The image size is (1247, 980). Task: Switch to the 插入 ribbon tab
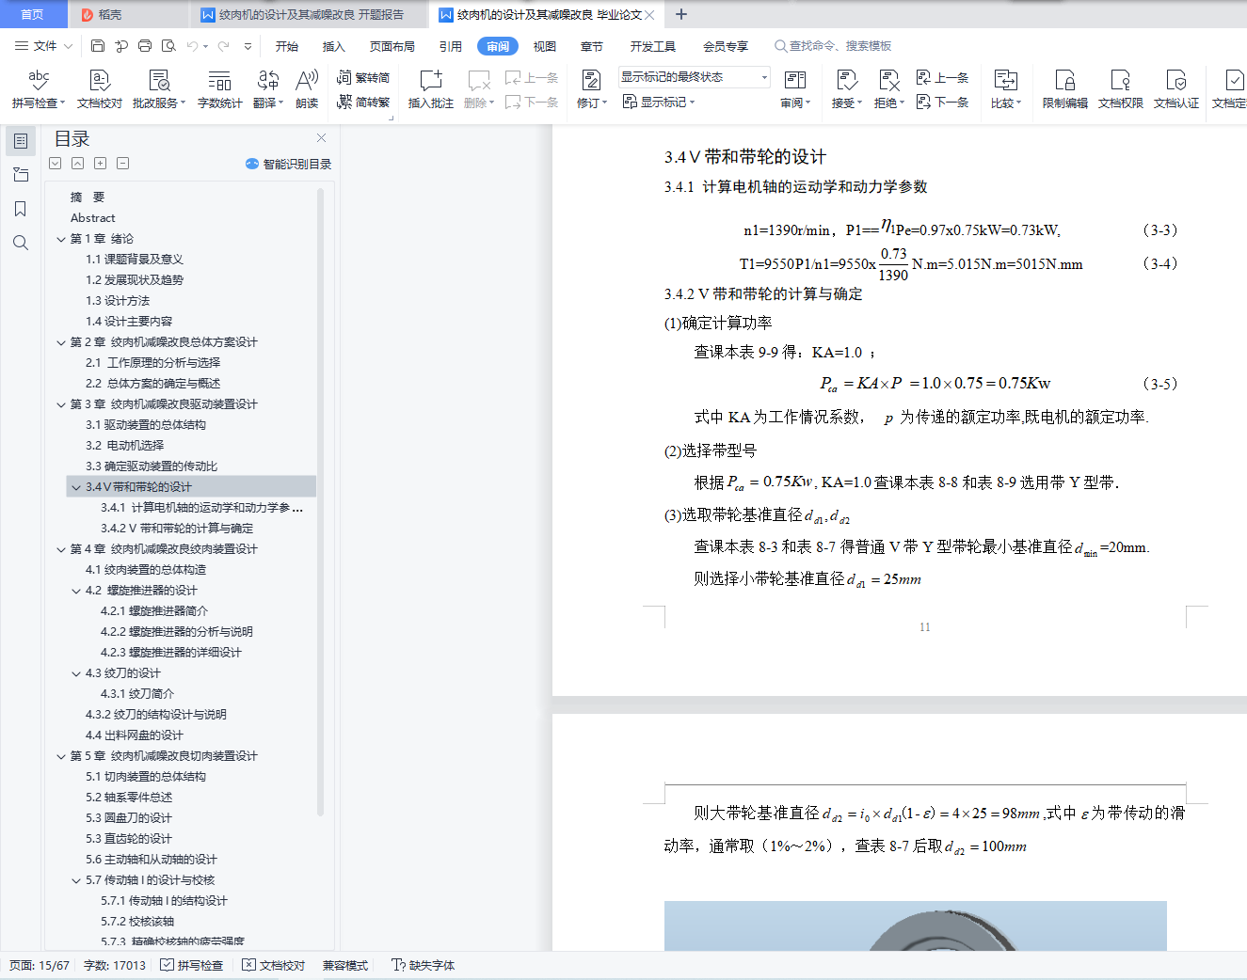(x=334, y=46)
